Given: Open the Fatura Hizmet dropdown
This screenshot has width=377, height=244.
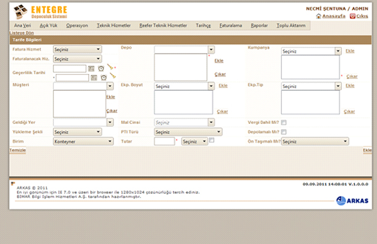Looking at the screenshot, I should coord(78,49).
